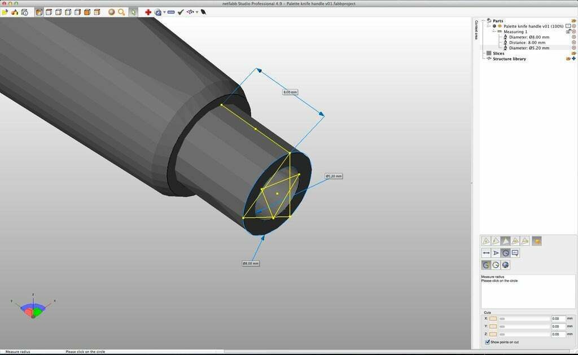Click the add part toolbar icon
The image size is (578, 355).
15,12
